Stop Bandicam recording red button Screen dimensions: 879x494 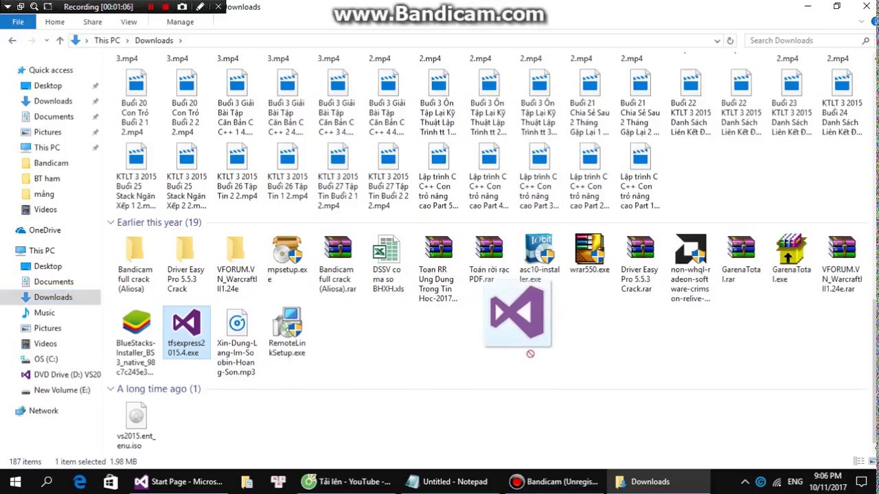[165, 7]
